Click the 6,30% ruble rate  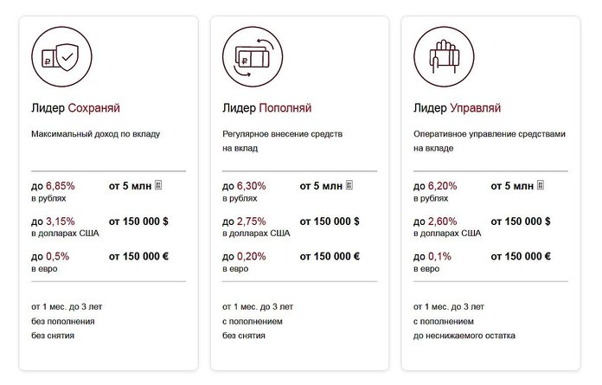(x=251, y=186)
